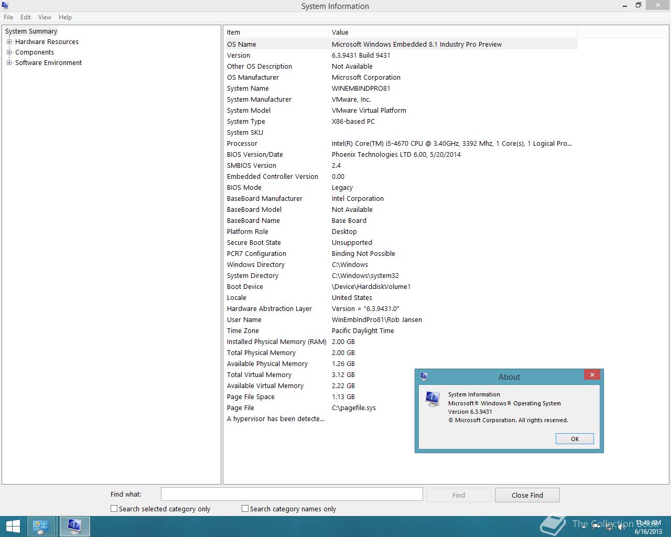This screenshot has width=671, height=537.
Task: Select the Page File Space row
Action: tap(320, 396)
